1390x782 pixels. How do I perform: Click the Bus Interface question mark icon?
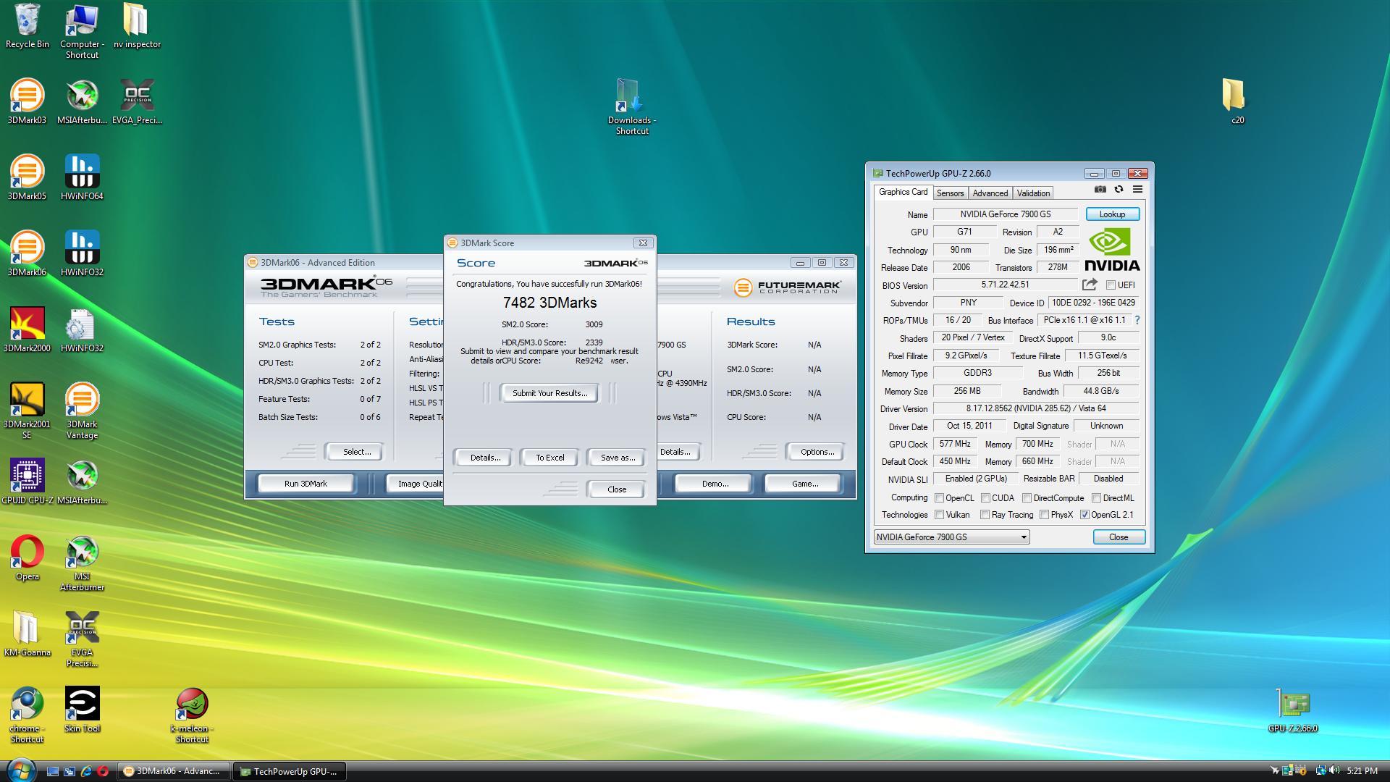tap(1137, 320)
